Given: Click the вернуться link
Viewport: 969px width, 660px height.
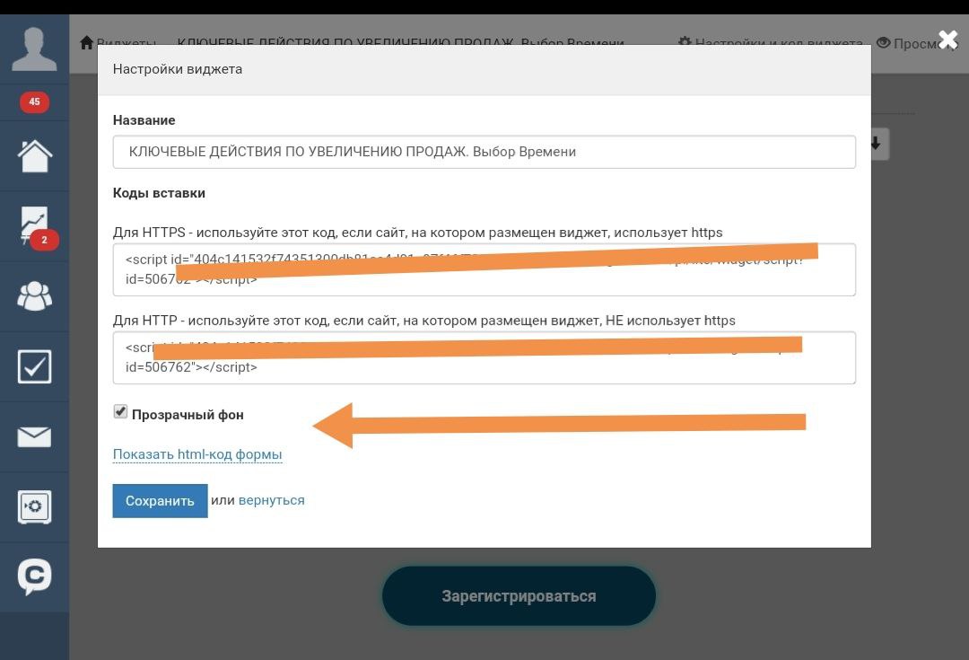Looking at the screenshot, I should [271, 500].
